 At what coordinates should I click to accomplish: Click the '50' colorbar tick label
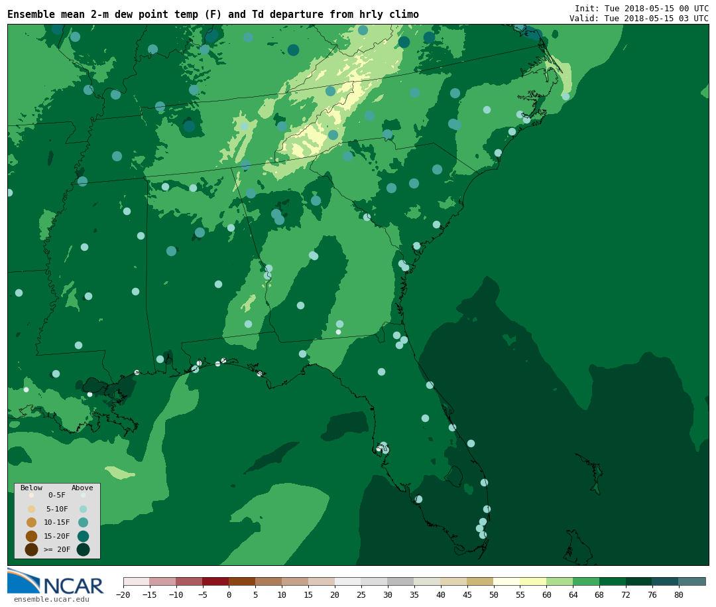[493, 594]
